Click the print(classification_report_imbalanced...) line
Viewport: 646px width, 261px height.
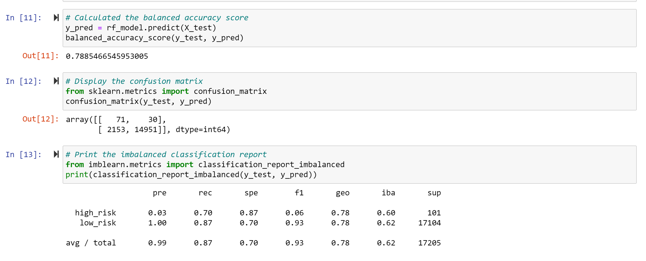tap(191, 175)
